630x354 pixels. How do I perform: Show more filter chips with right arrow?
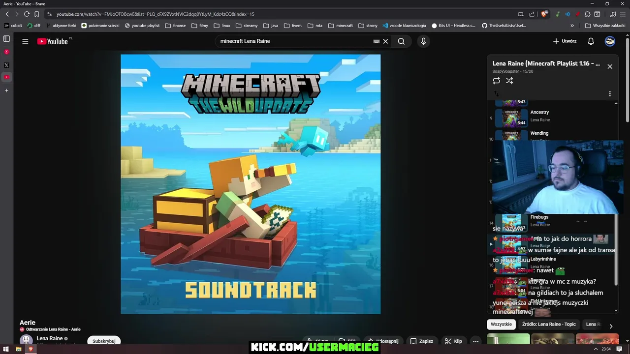[611, 326]
